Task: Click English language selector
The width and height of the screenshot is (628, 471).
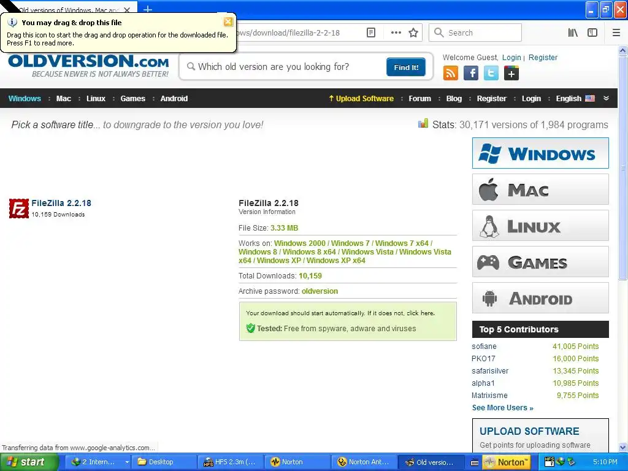Action: point(575,99)
